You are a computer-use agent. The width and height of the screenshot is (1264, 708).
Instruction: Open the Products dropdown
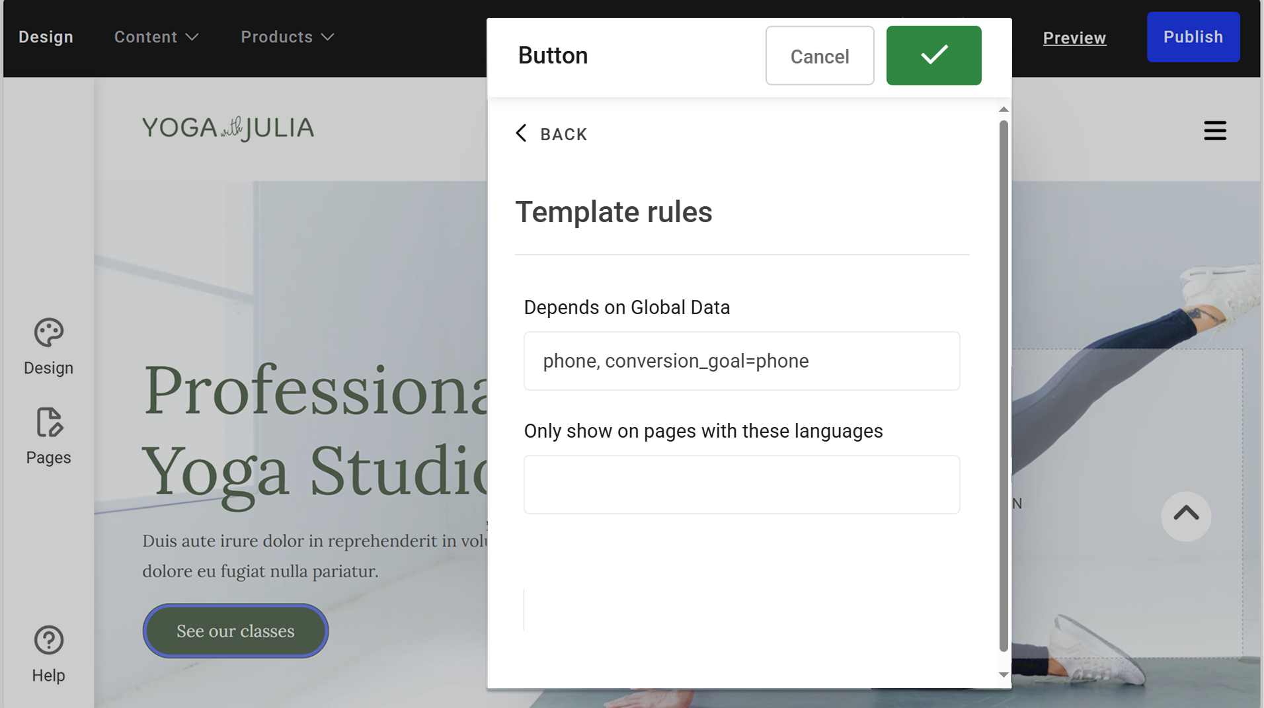coord(286,37)
